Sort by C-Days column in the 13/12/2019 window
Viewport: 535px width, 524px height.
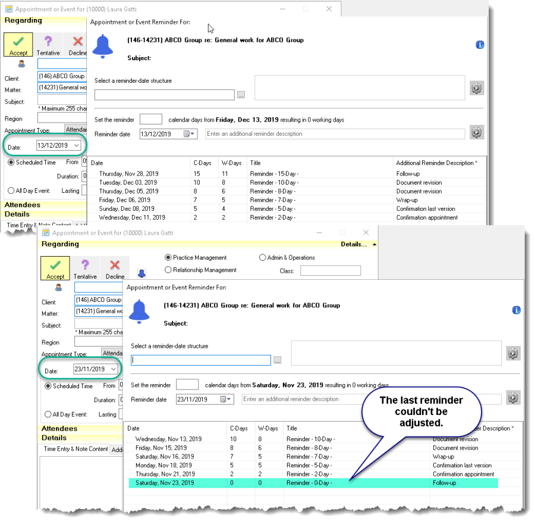(x=204, y=163)
